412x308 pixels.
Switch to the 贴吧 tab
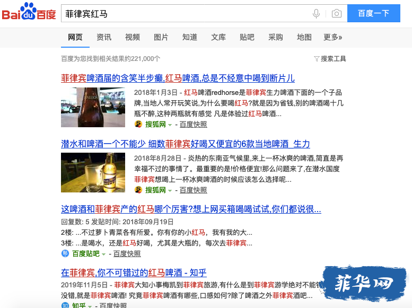247,37
